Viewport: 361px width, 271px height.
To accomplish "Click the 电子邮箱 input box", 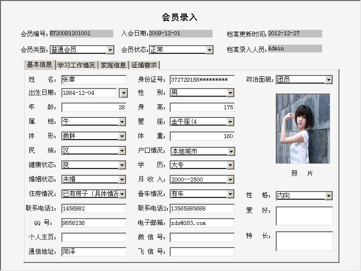I will pyautogui.click(x=202, y=223).
